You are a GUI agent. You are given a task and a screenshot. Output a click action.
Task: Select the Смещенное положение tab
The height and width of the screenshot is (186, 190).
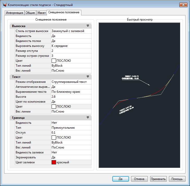[x=64, y=12]
